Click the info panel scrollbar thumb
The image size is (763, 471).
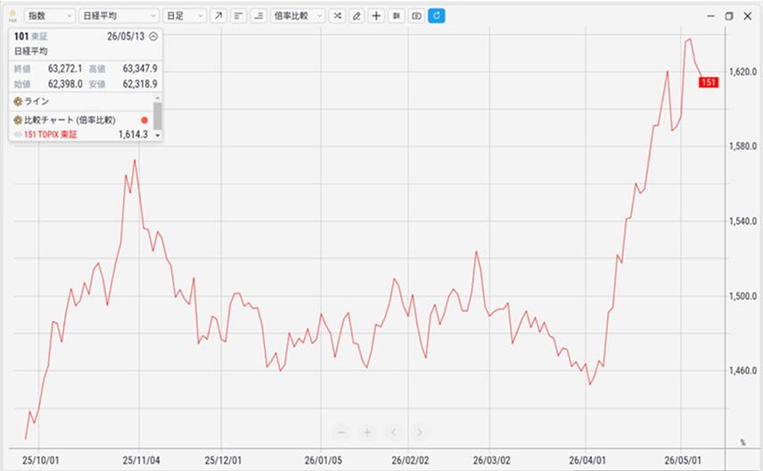tap(157, 116)
